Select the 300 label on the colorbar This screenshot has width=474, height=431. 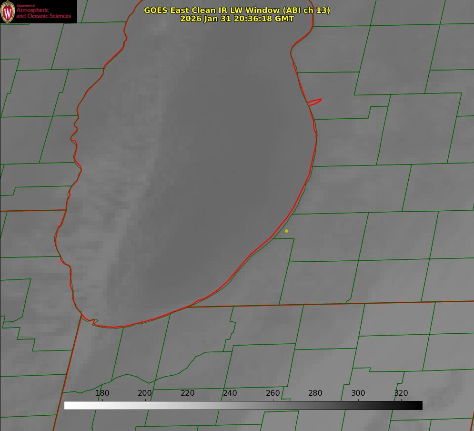[x=358, y=393]
